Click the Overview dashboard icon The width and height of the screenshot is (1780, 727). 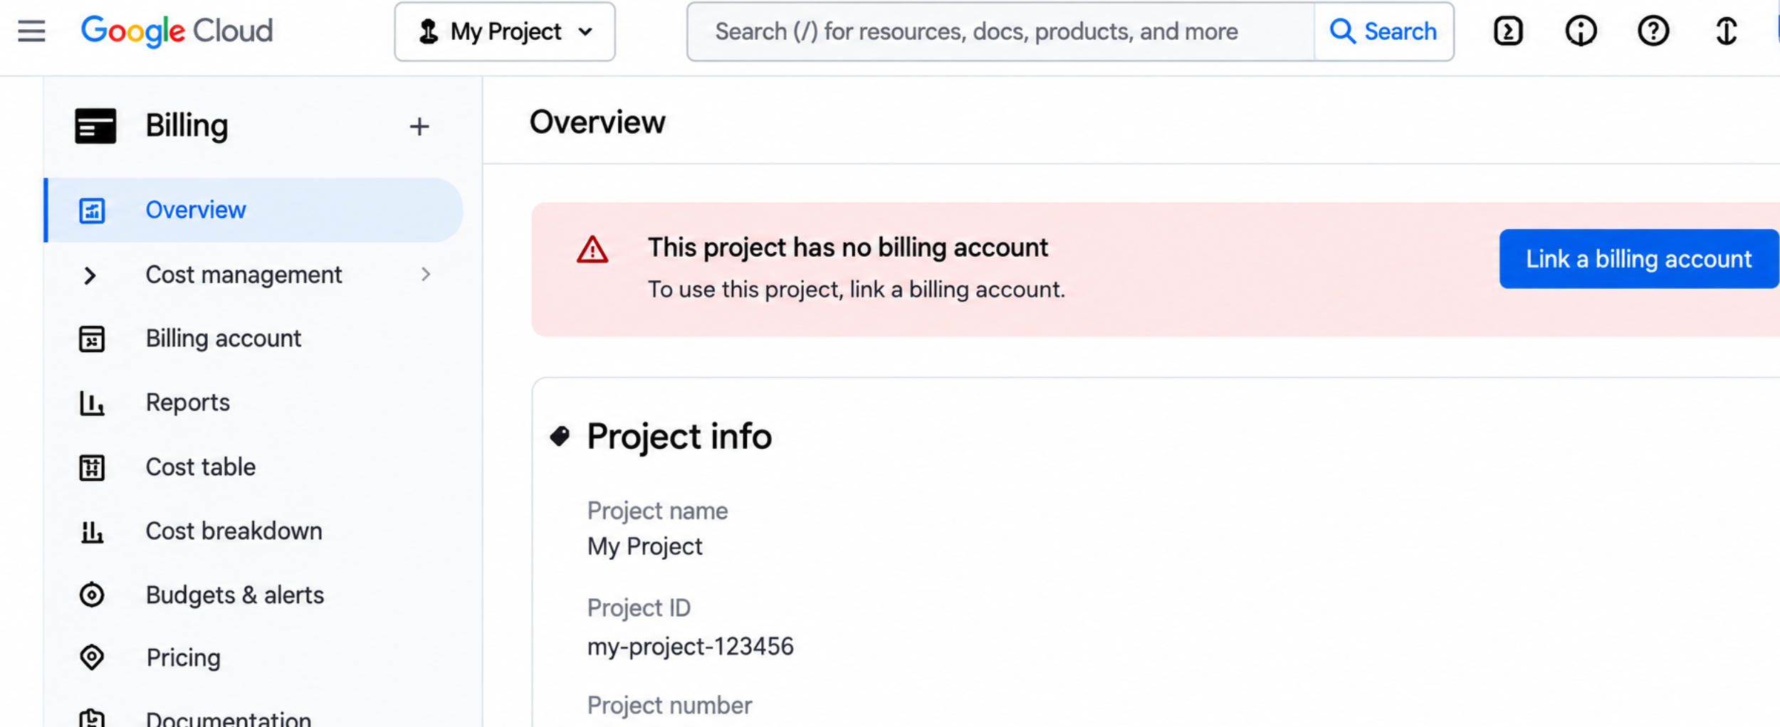click(92, 211)
